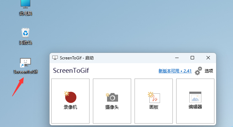Screen dimensions: 233x127
Task: Select the 回收站 label text on desktop
Action: click(x=25, y=43)
